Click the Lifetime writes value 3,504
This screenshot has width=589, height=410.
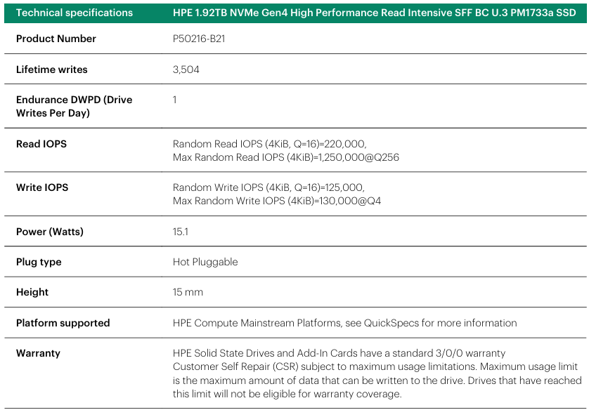(x=186, y=70)
